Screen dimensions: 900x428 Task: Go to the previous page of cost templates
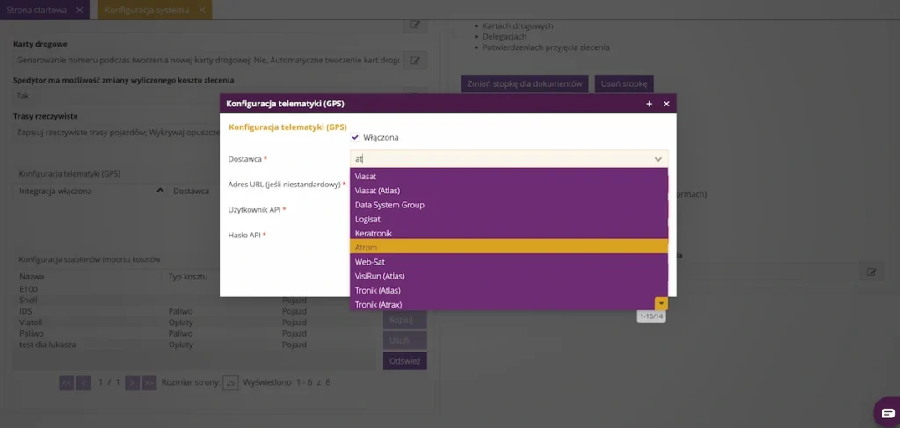83,382
